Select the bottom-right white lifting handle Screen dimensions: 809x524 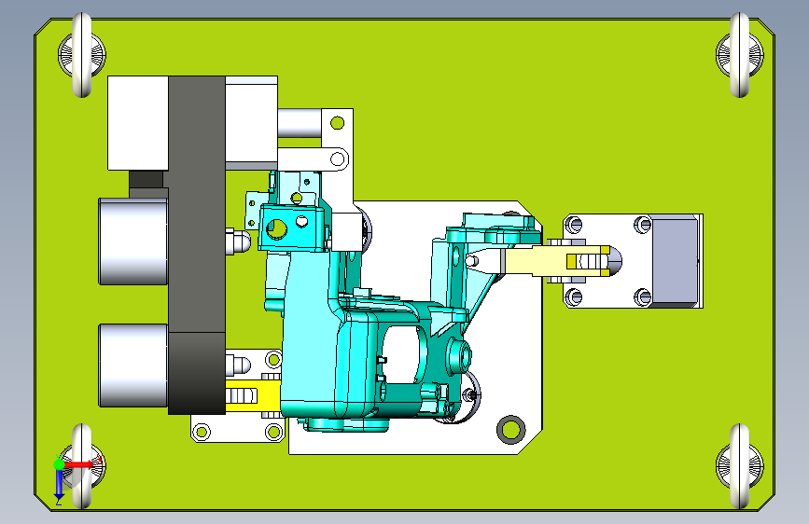740,465
